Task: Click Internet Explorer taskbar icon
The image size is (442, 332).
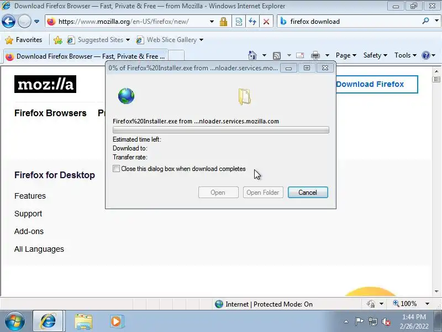Action: click(x=48, y=321)
